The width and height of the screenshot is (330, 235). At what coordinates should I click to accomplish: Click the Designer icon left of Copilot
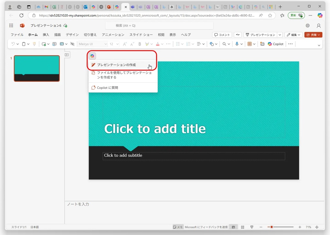pyautogui.click(x=262, y=44)
